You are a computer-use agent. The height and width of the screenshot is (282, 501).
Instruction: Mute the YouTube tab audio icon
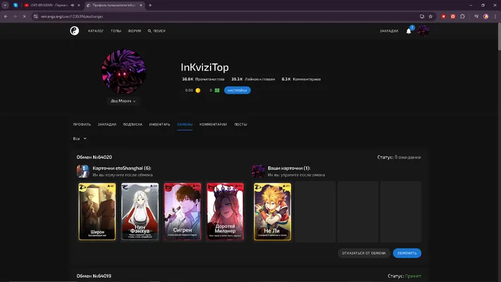tap(73, 5)
